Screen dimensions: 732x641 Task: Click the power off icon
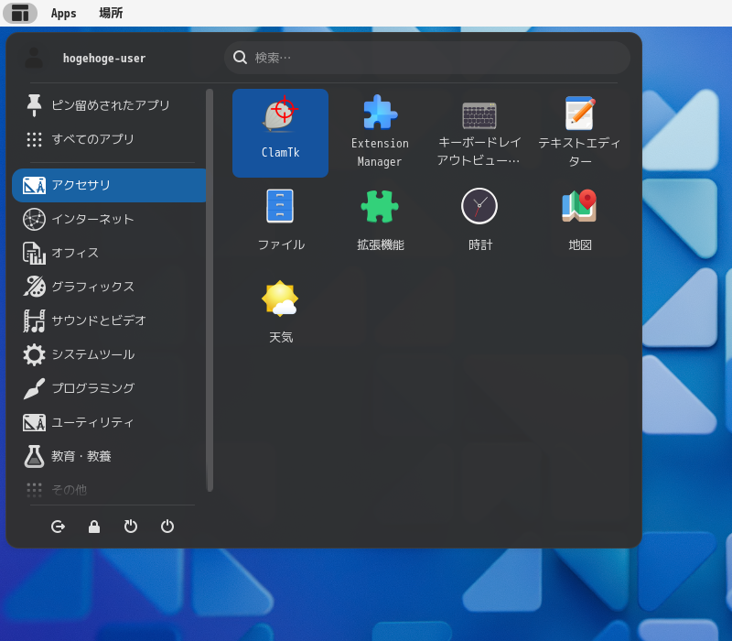pos(167,527)
